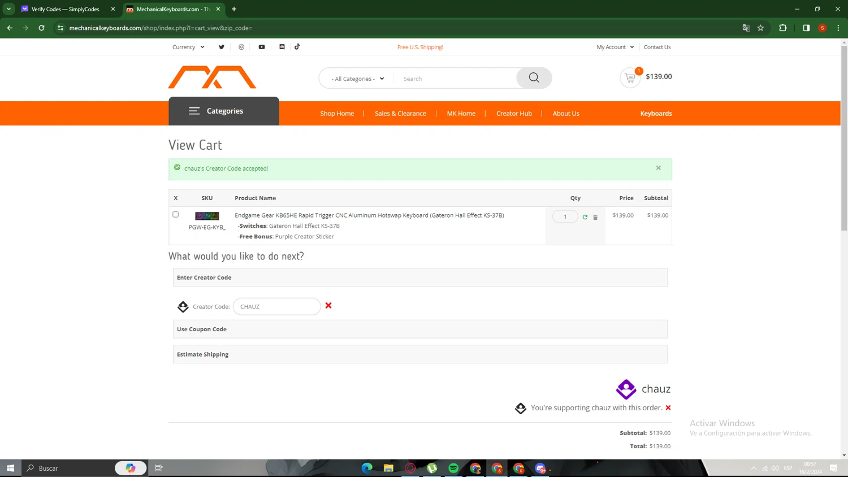The width and height of the screenshot is (848, 477).
Task: Open the Chrome extensions puzzle icon
Action: tap(783, 28)
